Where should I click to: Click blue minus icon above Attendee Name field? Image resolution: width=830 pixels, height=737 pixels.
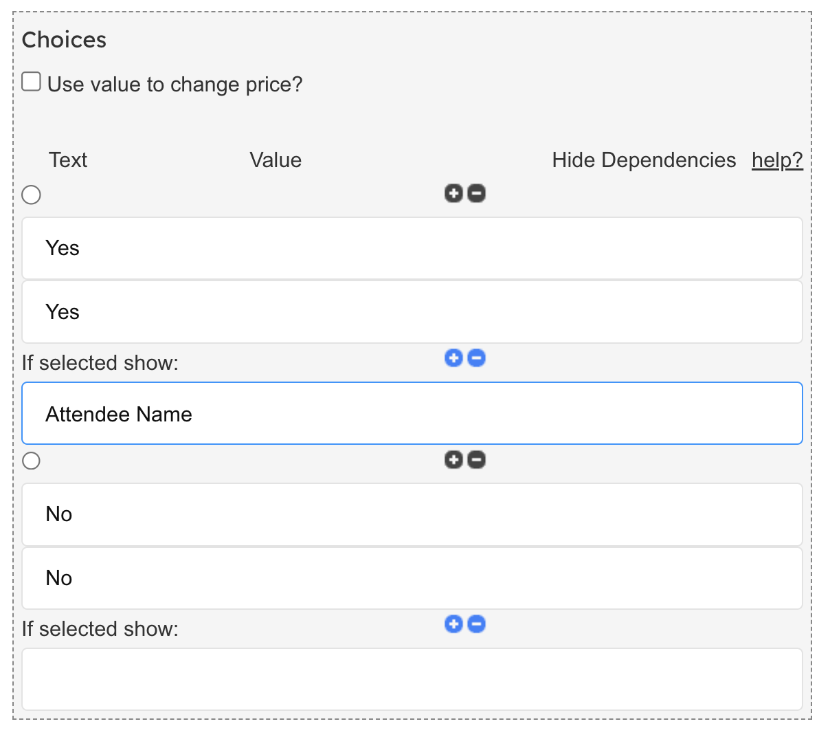coord(476,357)
